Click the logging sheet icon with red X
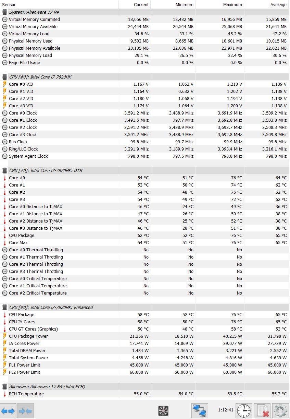Image resolution: width=290 pixels, height=419 pixels. coord(263,410)
